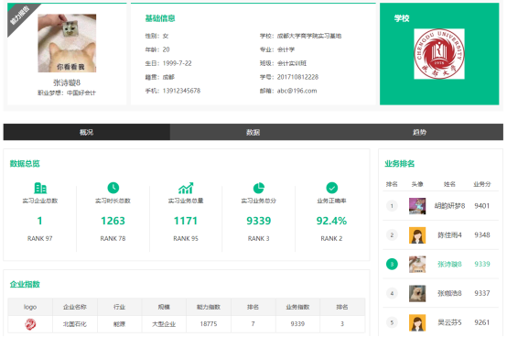This screenshot has width=507, height=337.
Task: Switch to the 数据 tab
Action: 253,132
